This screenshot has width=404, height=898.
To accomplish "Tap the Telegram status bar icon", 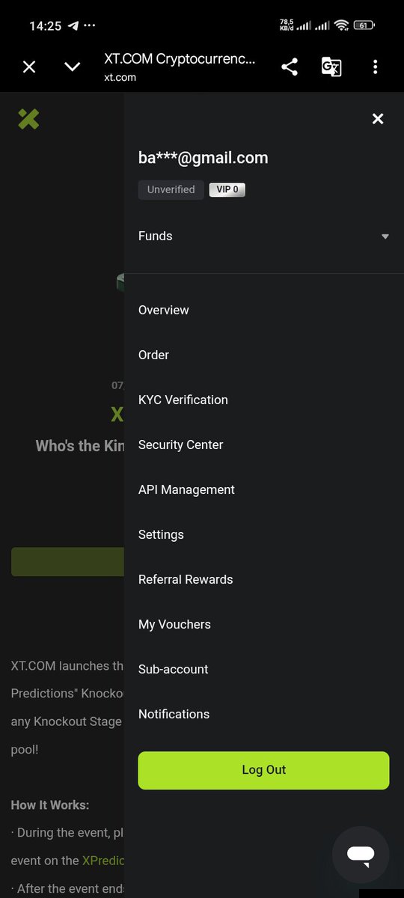I will 73,25.
